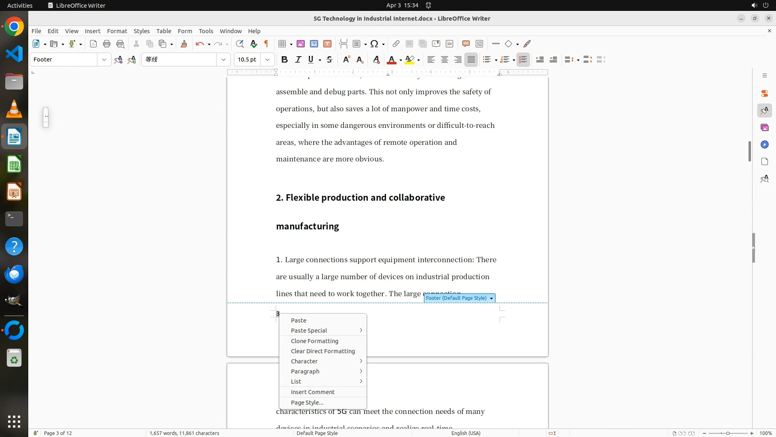Open the Navigator sidebar icon
Viewport: 776px width, 437px height.
click(764, 144)
